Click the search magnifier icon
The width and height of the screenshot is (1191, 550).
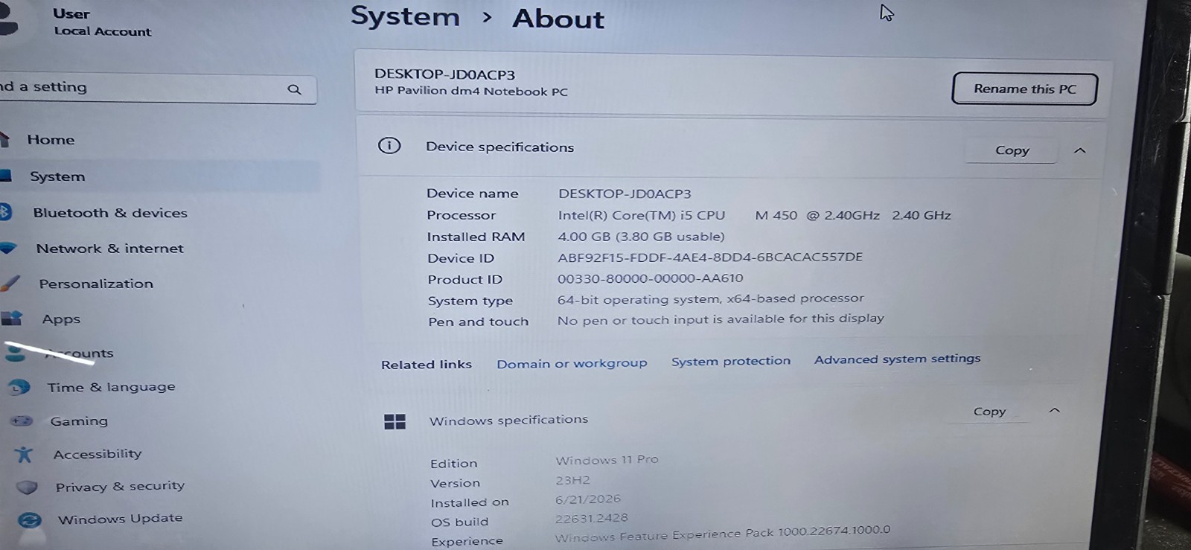coord(295,89)
